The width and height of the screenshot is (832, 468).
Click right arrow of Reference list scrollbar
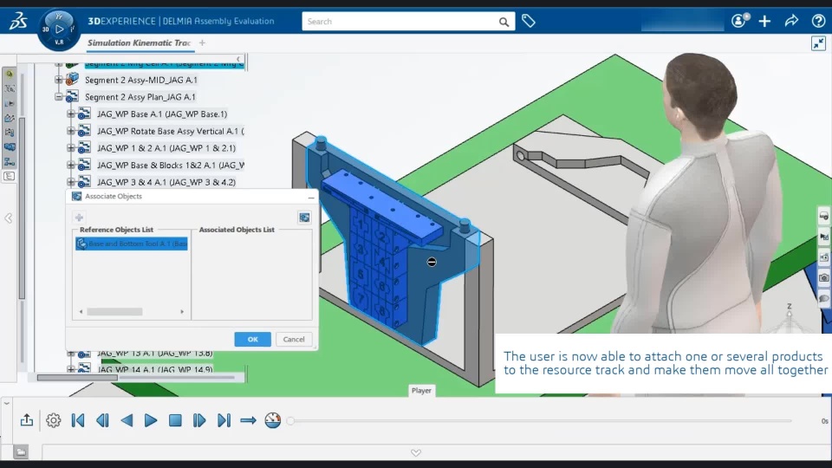coord(182,311)
